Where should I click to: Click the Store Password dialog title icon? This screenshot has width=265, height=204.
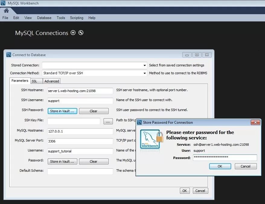[139, 122]
